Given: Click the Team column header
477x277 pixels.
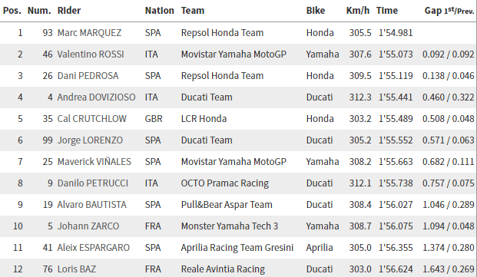Looking at the screenshot, I should [x=193, y=11].
